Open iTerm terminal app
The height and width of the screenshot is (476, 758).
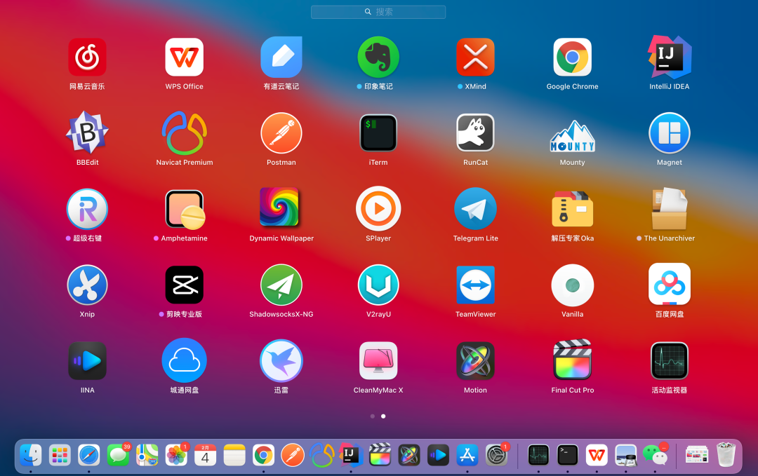point(378,132)
